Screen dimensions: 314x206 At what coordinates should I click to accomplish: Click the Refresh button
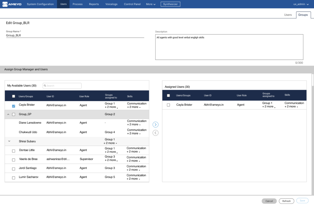pos(286,201)
